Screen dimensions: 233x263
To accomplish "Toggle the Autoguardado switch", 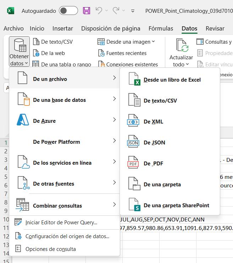I will pos(68,11).
